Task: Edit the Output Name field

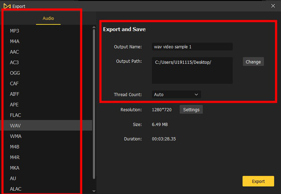Action: (192, 47)
